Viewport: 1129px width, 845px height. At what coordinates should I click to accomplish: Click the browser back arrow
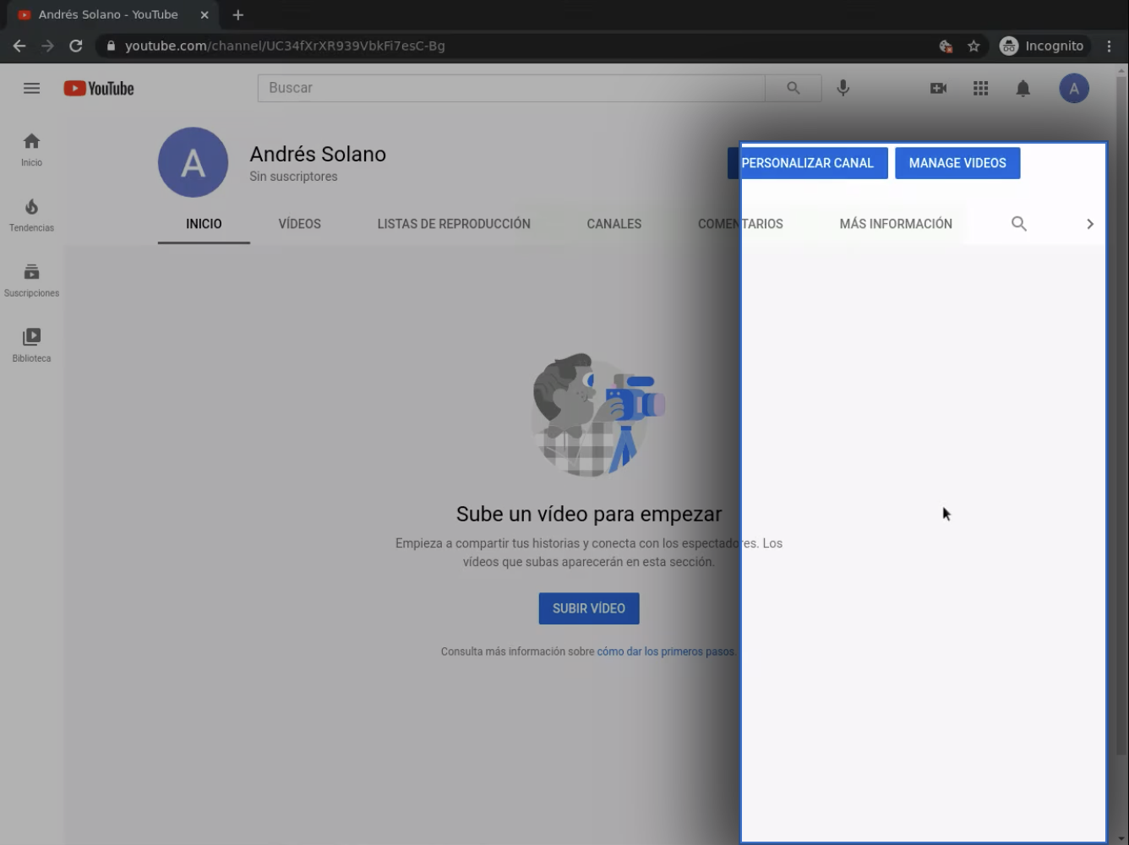coord(19,46)
